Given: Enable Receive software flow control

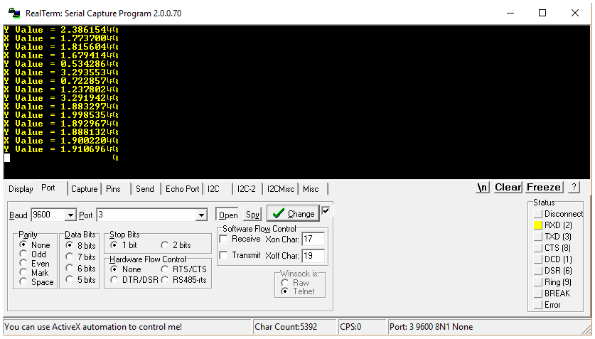Looking at the screenshot, I should click(224, 239).
